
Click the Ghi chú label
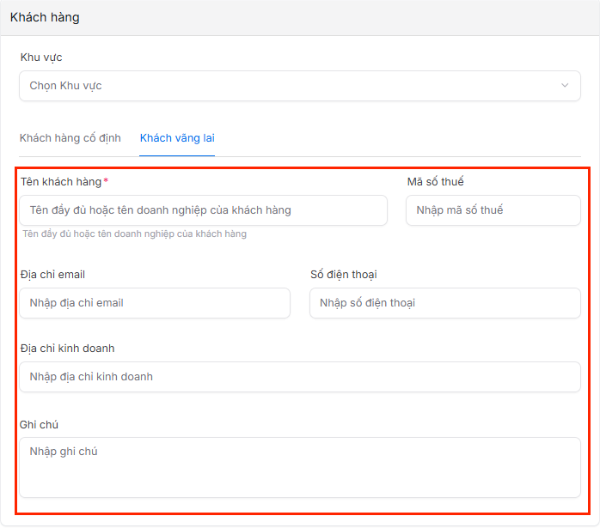pos(39,425)
